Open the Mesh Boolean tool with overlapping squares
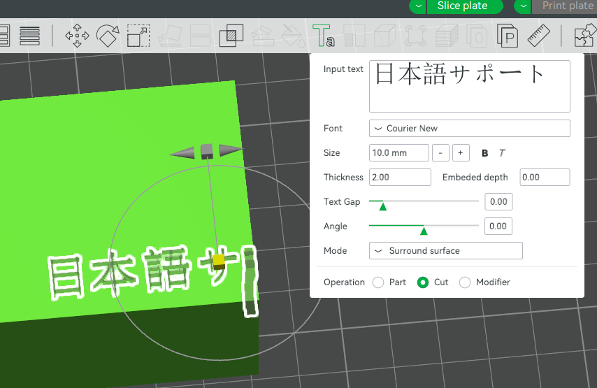597x388 pixels. [x=231, y=36]
